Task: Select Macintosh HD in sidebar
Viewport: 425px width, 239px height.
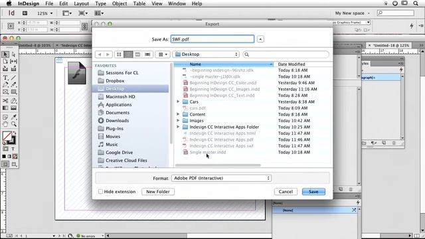Action: (x=120, y=97)
